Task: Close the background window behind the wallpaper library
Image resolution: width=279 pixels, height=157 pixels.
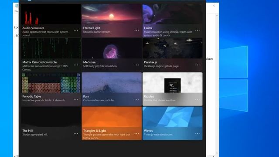Action: click(x=214, y=6)
